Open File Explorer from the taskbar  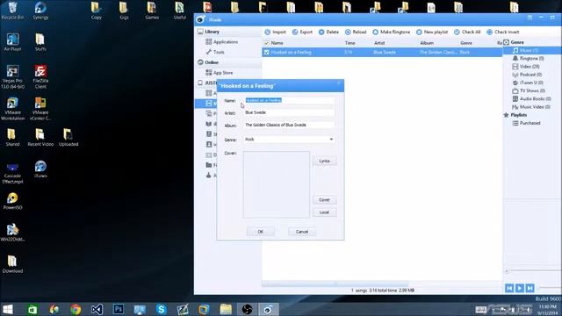[x=226, y=309]
